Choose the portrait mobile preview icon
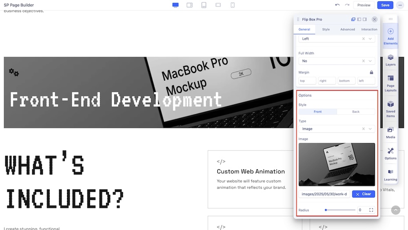 click(232, 5)
